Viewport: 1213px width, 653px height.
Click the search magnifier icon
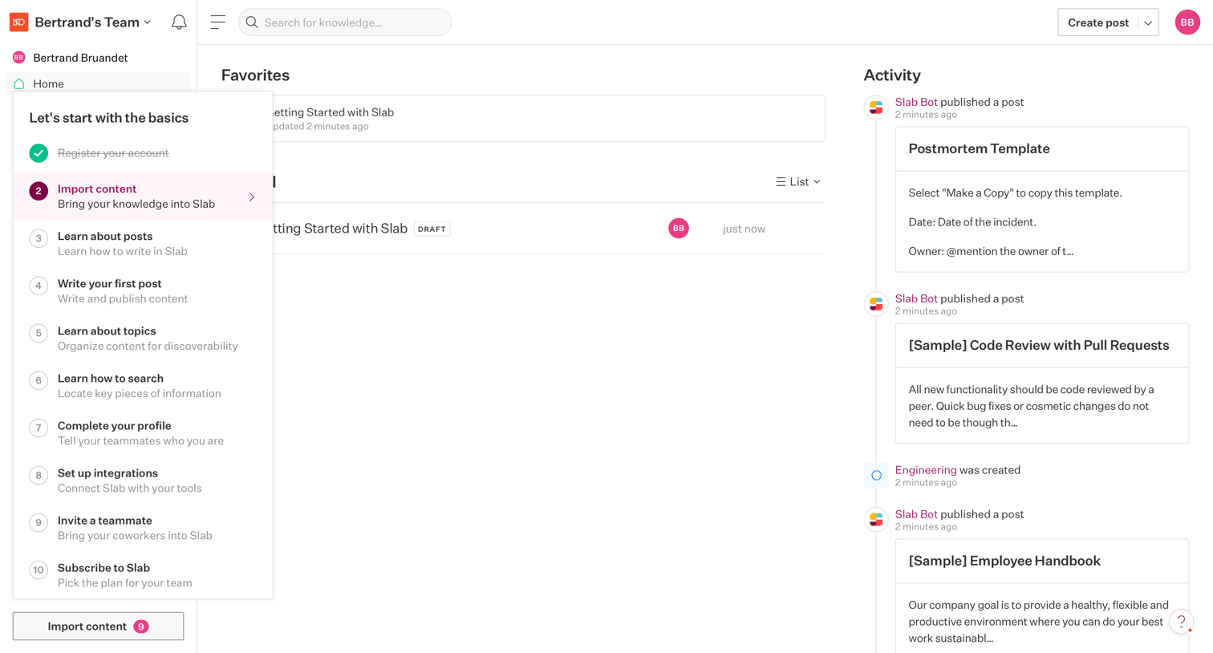[252, 22]
